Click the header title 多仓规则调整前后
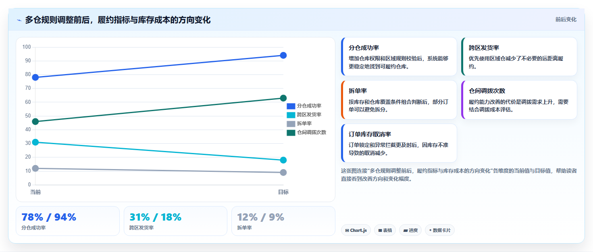Image resolution: width=593 pixels, height=252 pixels. click(57, 20)
